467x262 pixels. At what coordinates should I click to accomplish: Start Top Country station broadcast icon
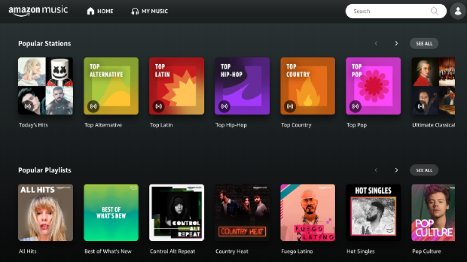pyautogui.click(x=290, y=106)
